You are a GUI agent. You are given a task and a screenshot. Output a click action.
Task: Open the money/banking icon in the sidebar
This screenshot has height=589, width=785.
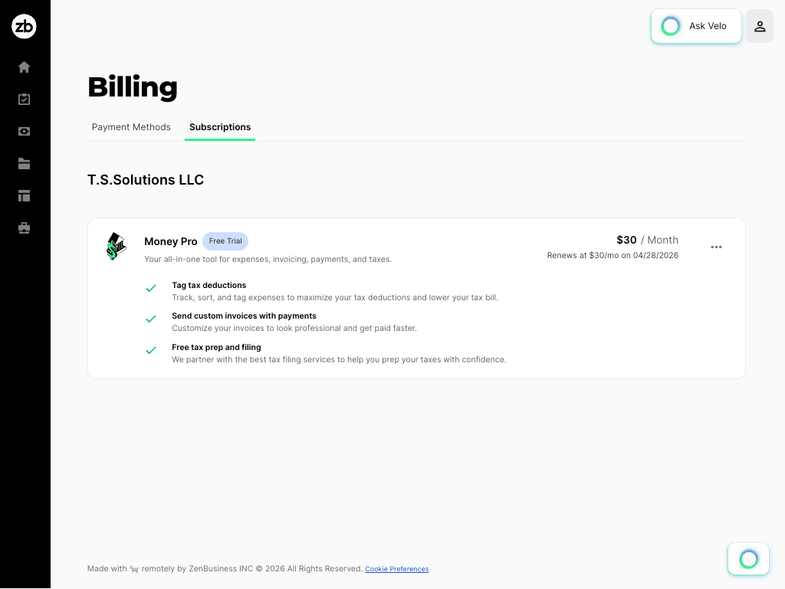point(24,131)
